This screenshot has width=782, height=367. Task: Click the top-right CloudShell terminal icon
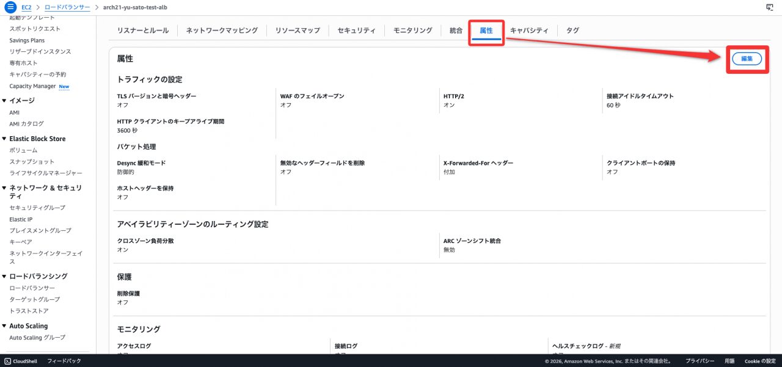[x=769, y=7]
